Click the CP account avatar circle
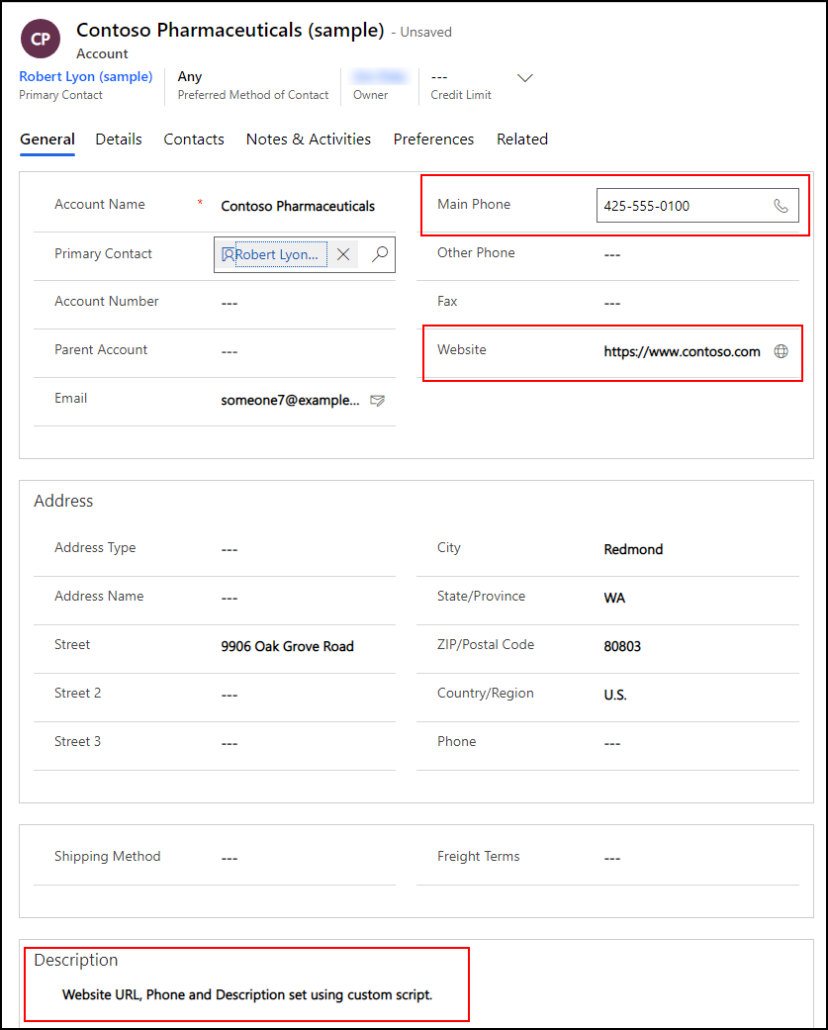This screenshot has height=1030, width=828. coord(40,40)
